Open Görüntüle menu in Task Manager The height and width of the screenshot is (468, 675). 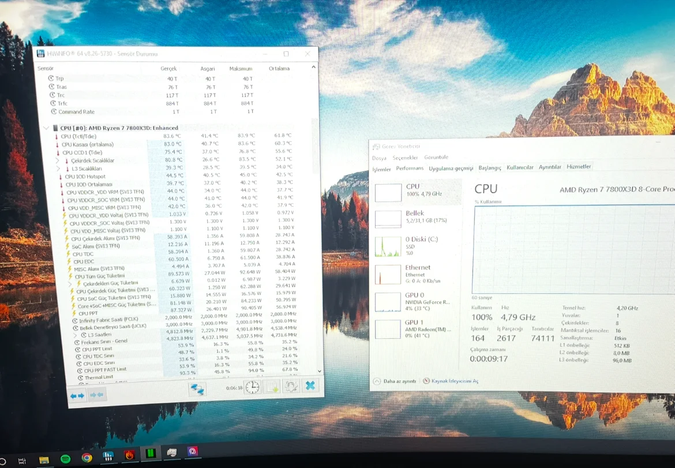coord(436,157)
